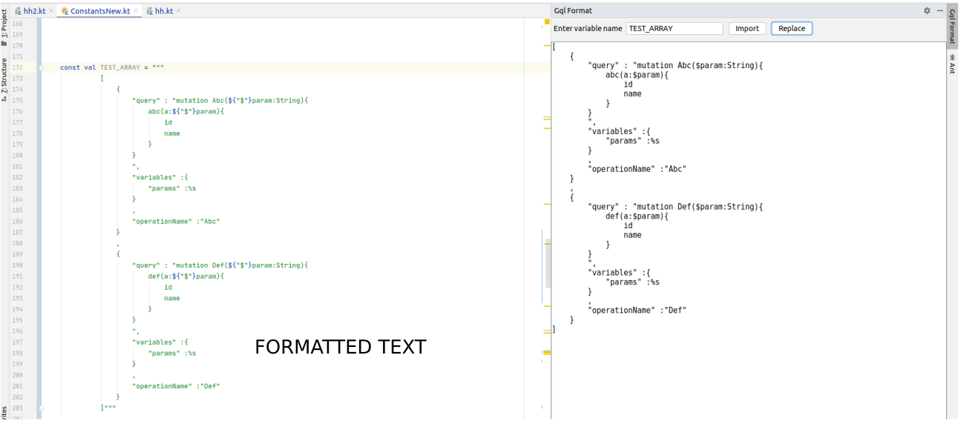Click yellow warning indicator at editor top-right

547,21
